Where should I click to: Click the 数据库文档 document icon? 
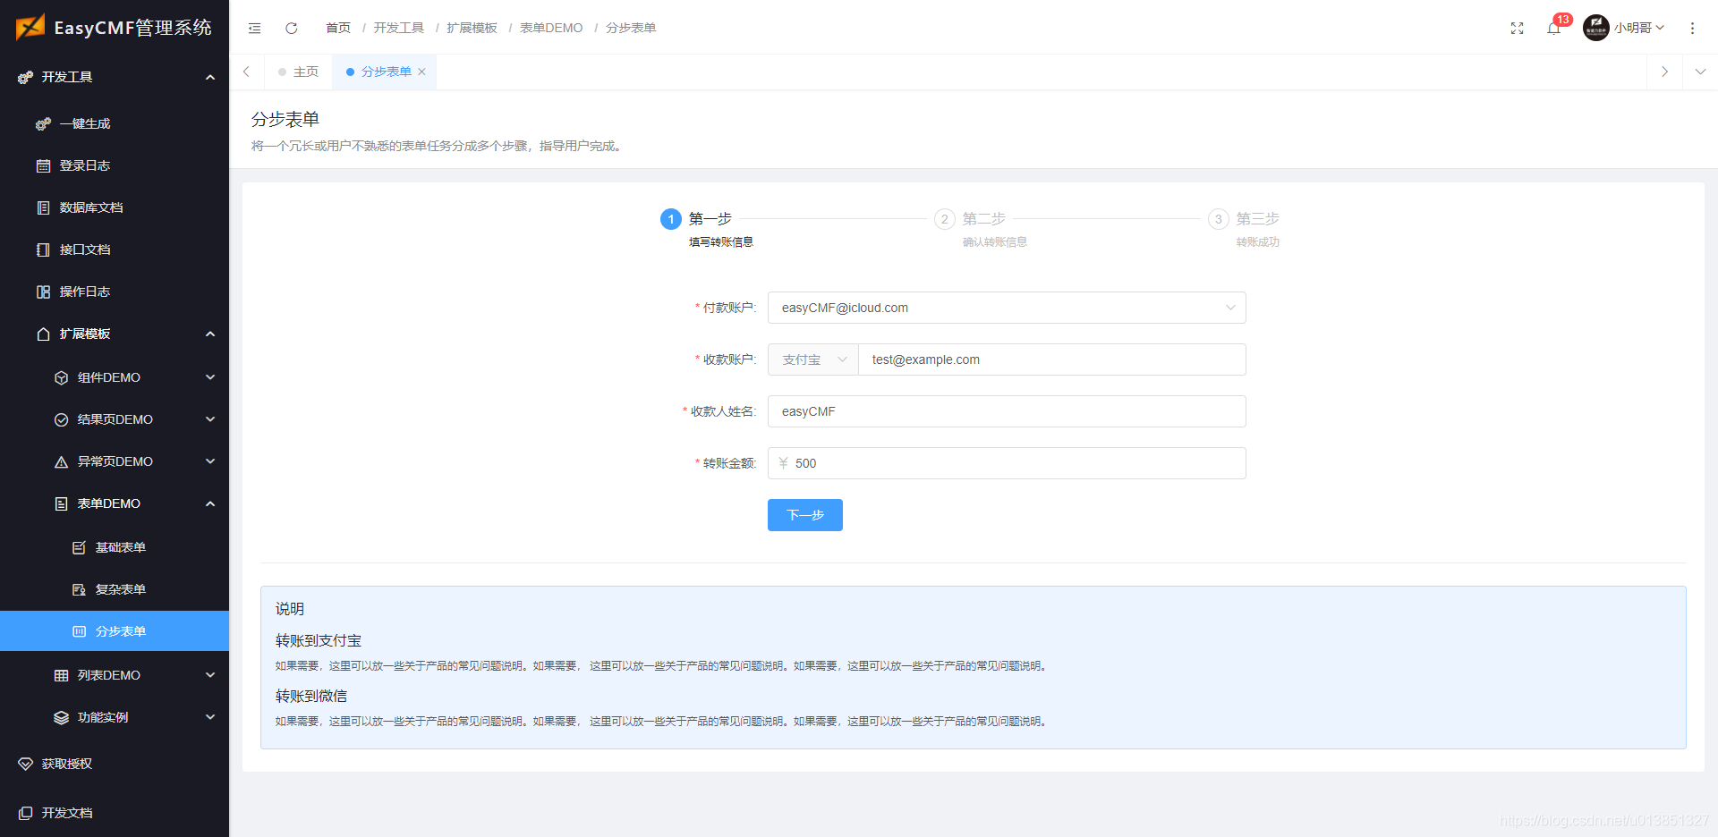(x=43, y=208)
